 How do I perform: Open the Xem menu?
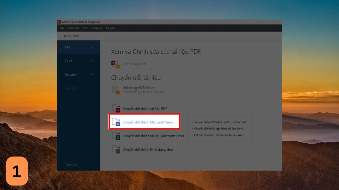pyautogui.click(x=85, y=28)
